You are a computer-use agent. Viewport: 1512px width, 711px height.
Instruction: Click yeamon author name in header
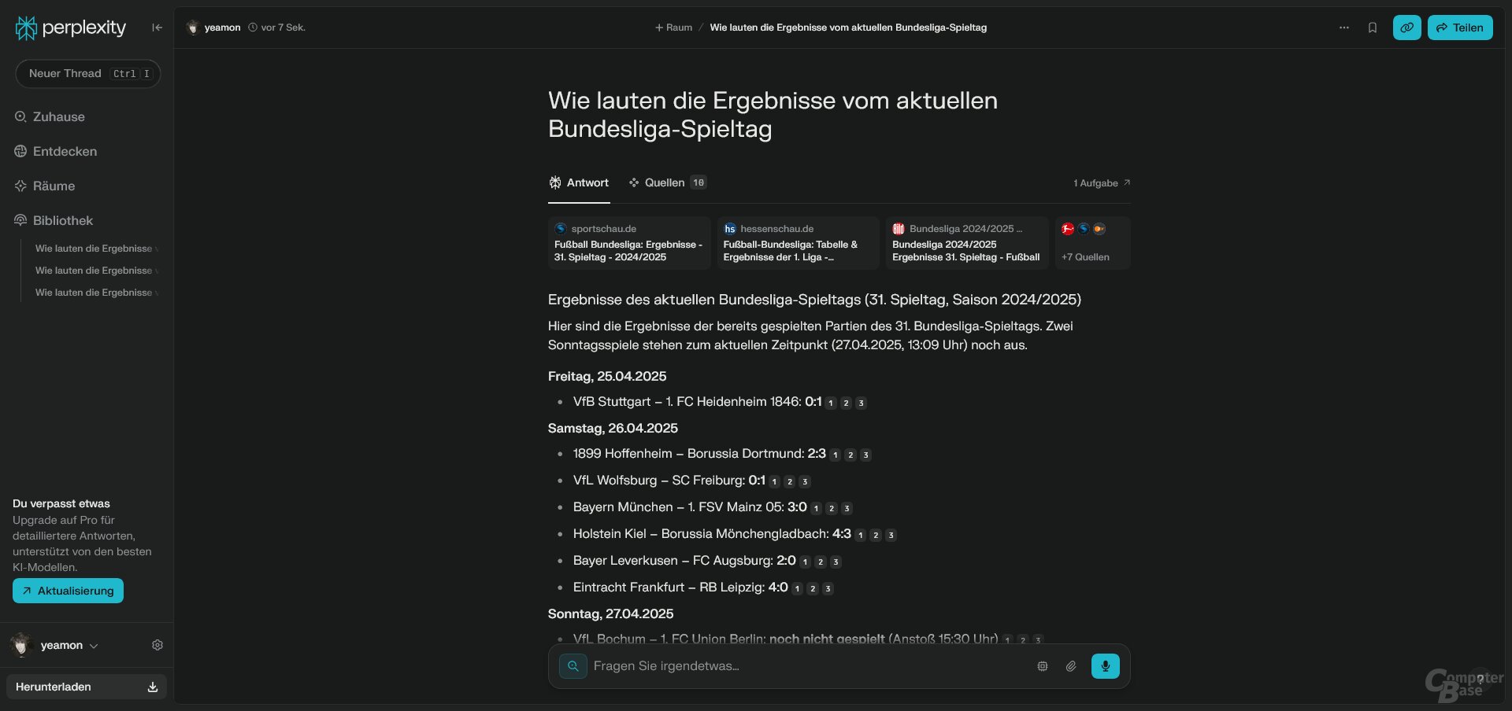[x=222, y=28]
